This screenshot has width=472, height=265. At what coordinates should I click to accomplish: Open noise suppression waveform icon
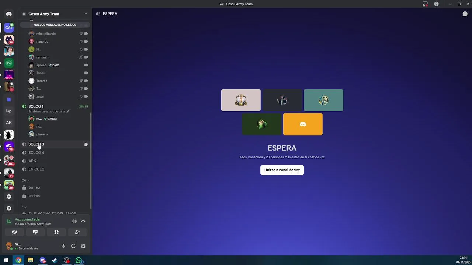[74, 221]
